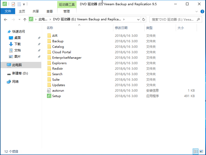Viewport: 206px width, 155px height.
Task: Switch to details view in the status bar
Action: tap(196, 152)
